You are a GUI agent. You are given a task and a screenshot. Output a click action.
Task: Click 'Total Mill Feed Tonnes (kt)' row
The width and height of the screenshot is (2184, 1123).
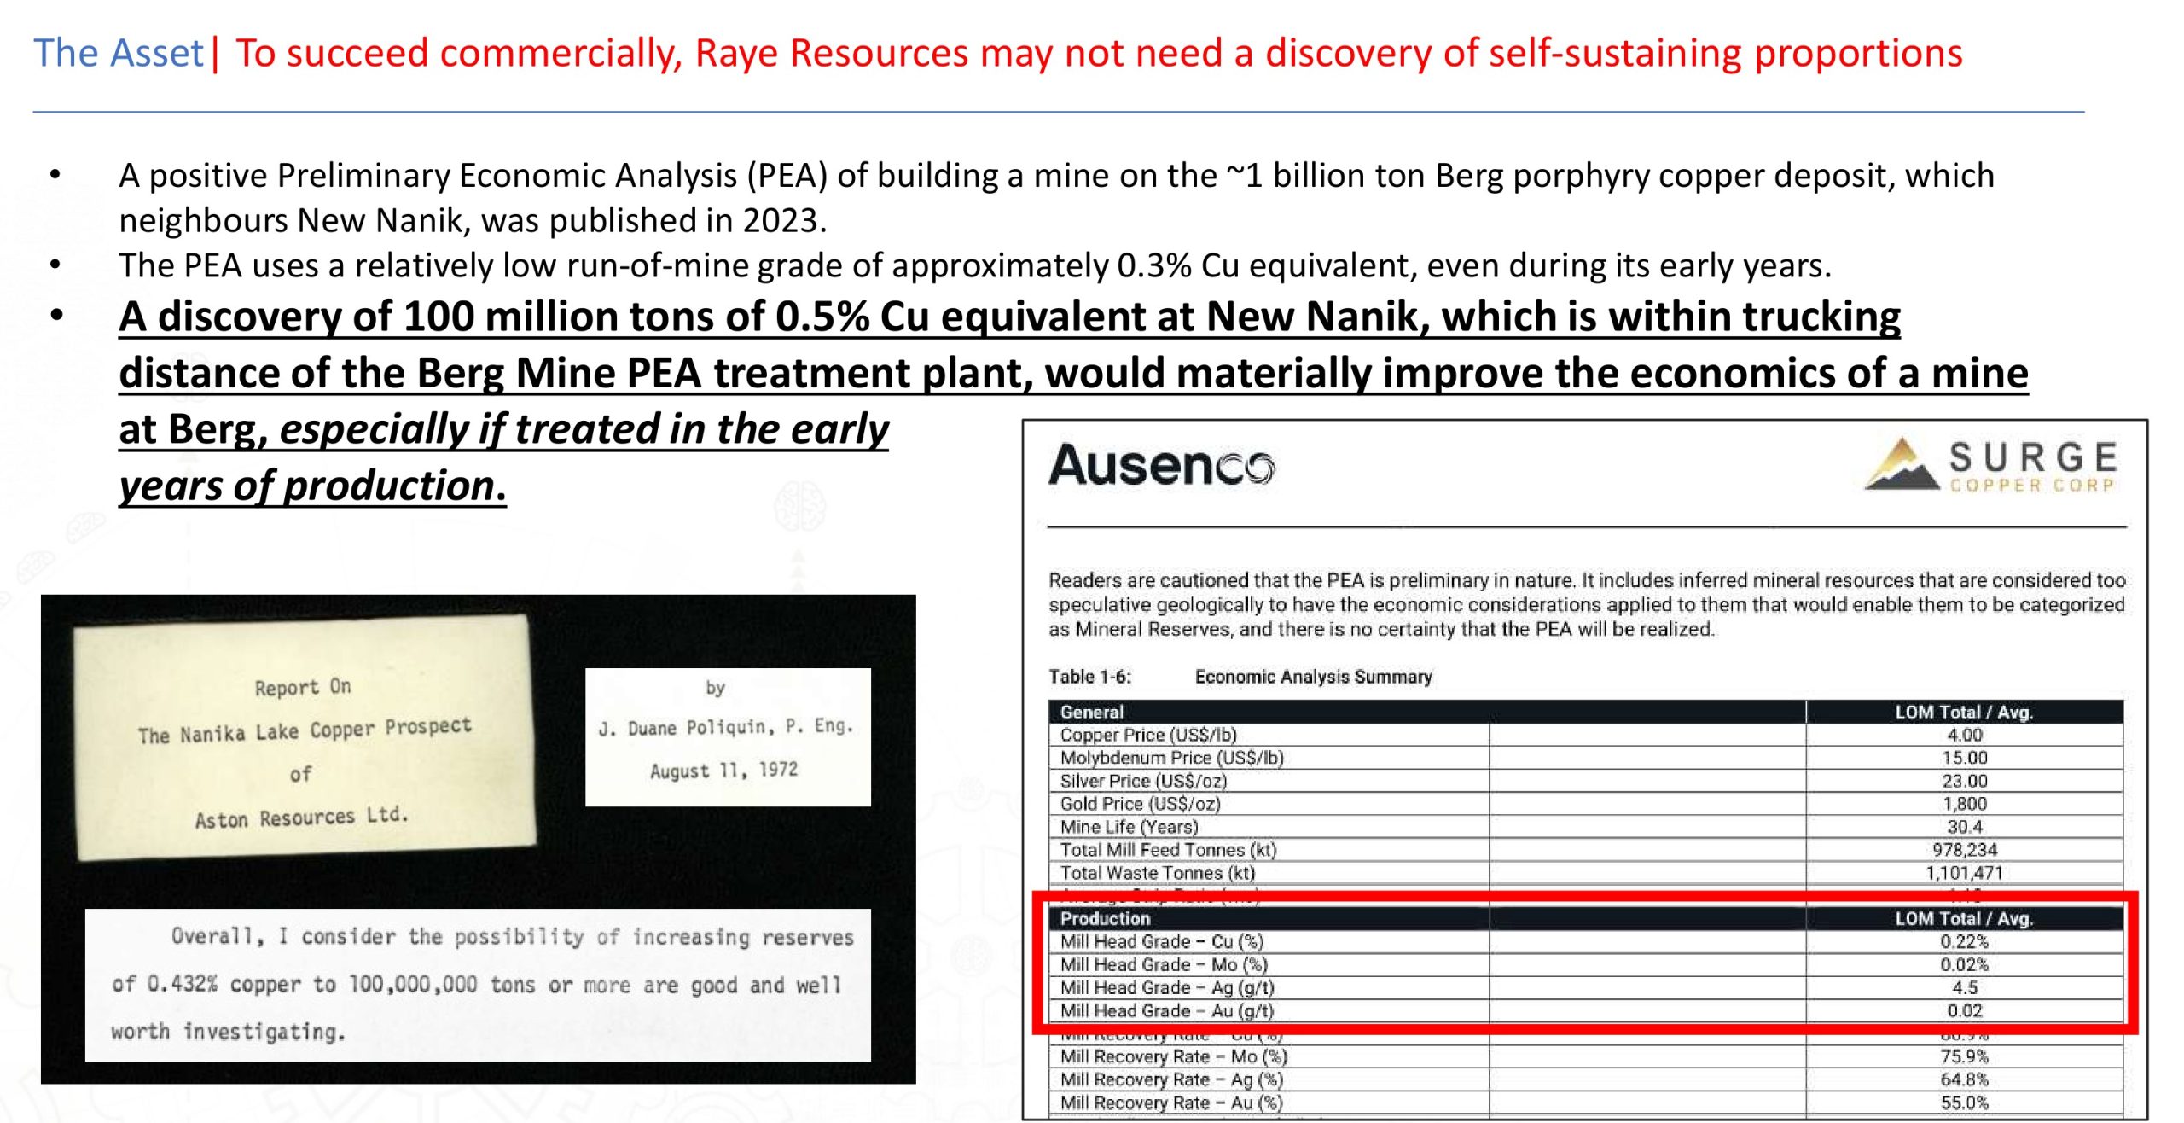click(1586, 850)
